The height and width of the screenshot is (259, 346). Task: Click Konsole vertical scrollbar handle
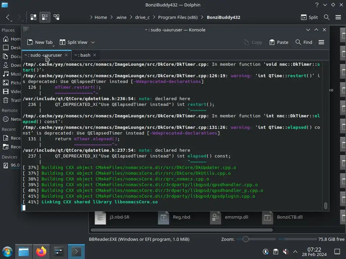coord(325,205)
